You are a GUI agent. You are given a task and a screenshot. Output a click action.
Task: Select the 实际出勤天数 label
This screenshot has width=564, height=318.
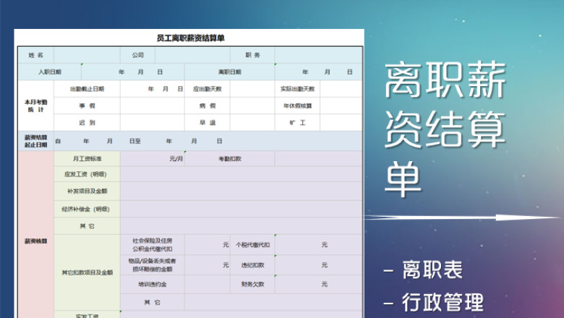pyautogui.click(x=297, y=89)
